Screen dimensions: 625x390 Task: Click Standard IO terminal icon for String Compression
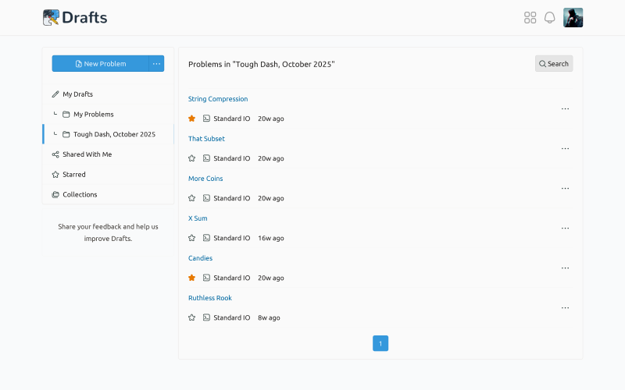(206, 119)
